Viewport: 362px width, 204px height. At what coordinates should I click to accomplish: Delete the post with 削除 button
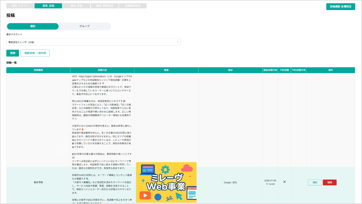[330, 182]
